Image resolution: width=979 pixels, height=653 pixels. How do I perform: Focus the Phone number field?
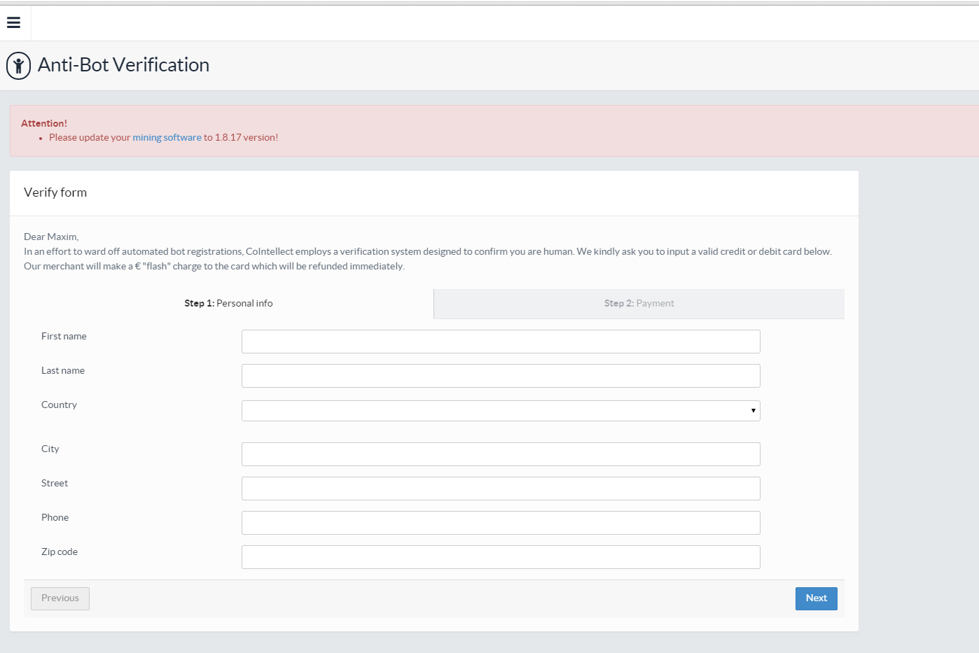[501, 523]
